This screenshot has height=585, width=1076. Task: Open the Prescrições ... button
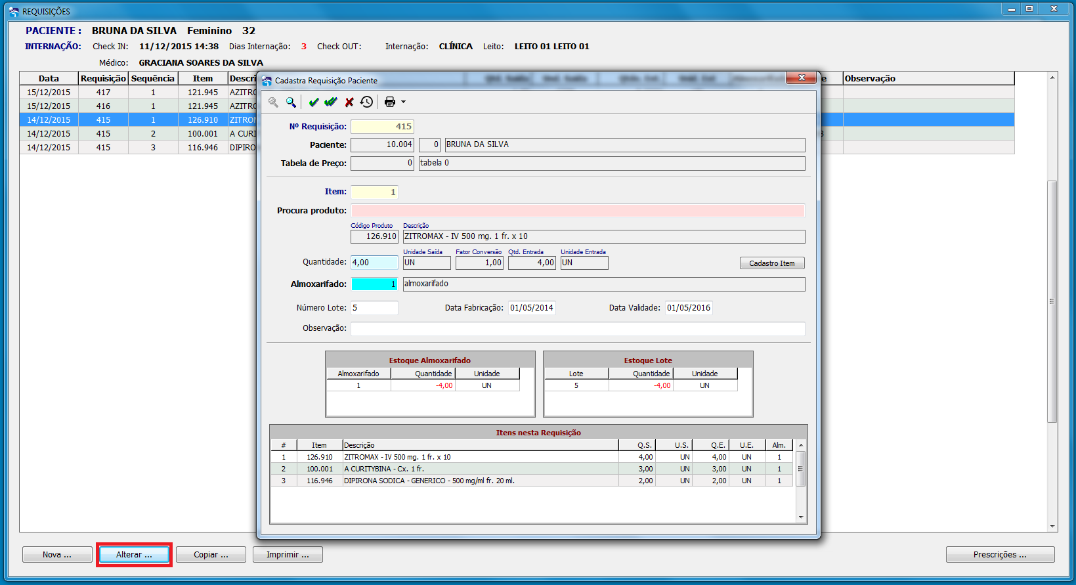(x=1000, y=555)
